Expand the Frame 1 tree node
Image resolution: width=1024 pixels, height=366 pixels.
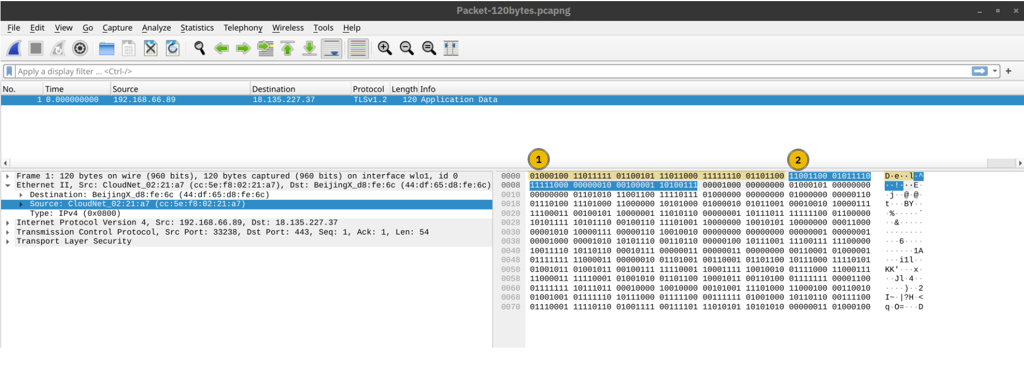[8, 176]
